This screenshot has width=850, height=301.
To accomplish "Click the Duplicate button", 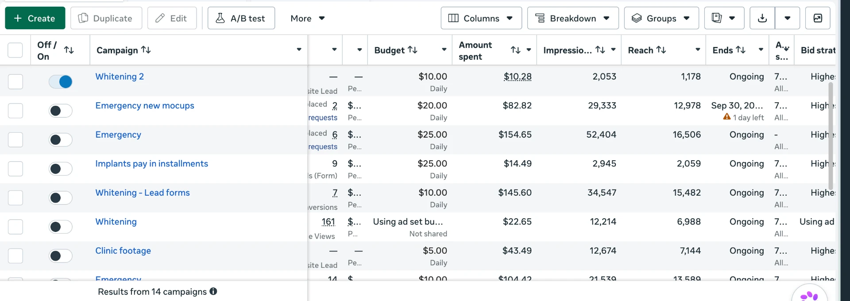I will 106,18.
